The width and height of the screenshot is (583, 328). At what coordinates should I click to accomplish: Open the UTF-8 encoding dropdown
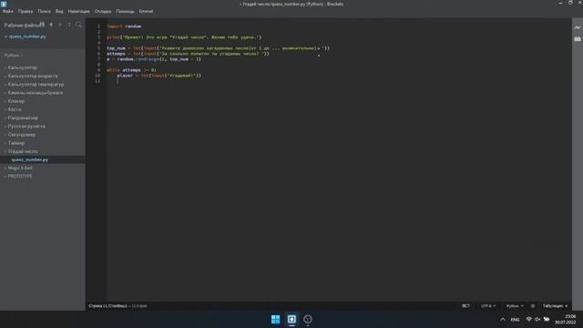(488, 306)
